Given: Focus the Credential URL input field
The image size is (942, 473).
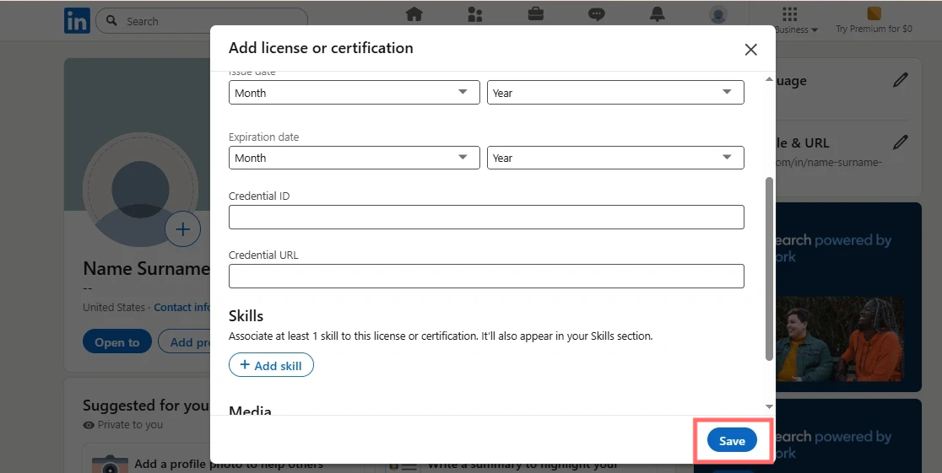Looking at the screenshot, I should pos(486,277).
